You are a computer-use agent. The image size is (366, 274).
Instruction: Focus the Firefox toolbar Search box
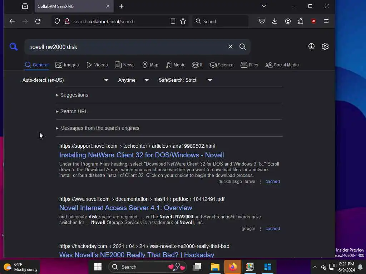[x=220, y=21]
